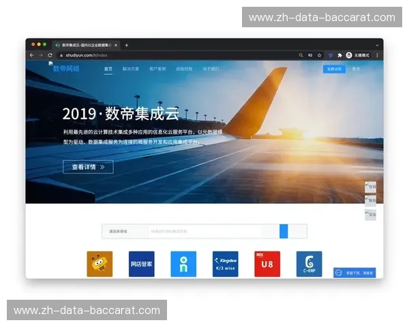Image resolution: width=409 pixels, height=327 pixels.
Task: Click the crossed-eye icon in address bar
Action: pyautogui.click(x=310, y=55)
